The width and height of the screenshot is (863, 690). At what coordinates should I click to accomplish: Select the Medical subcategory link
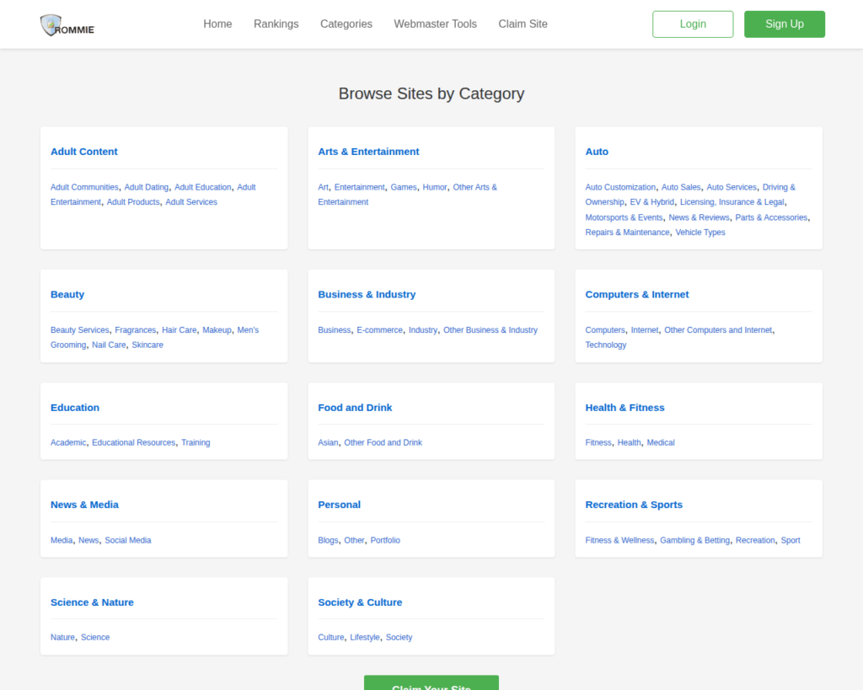(x=660, y=442)
